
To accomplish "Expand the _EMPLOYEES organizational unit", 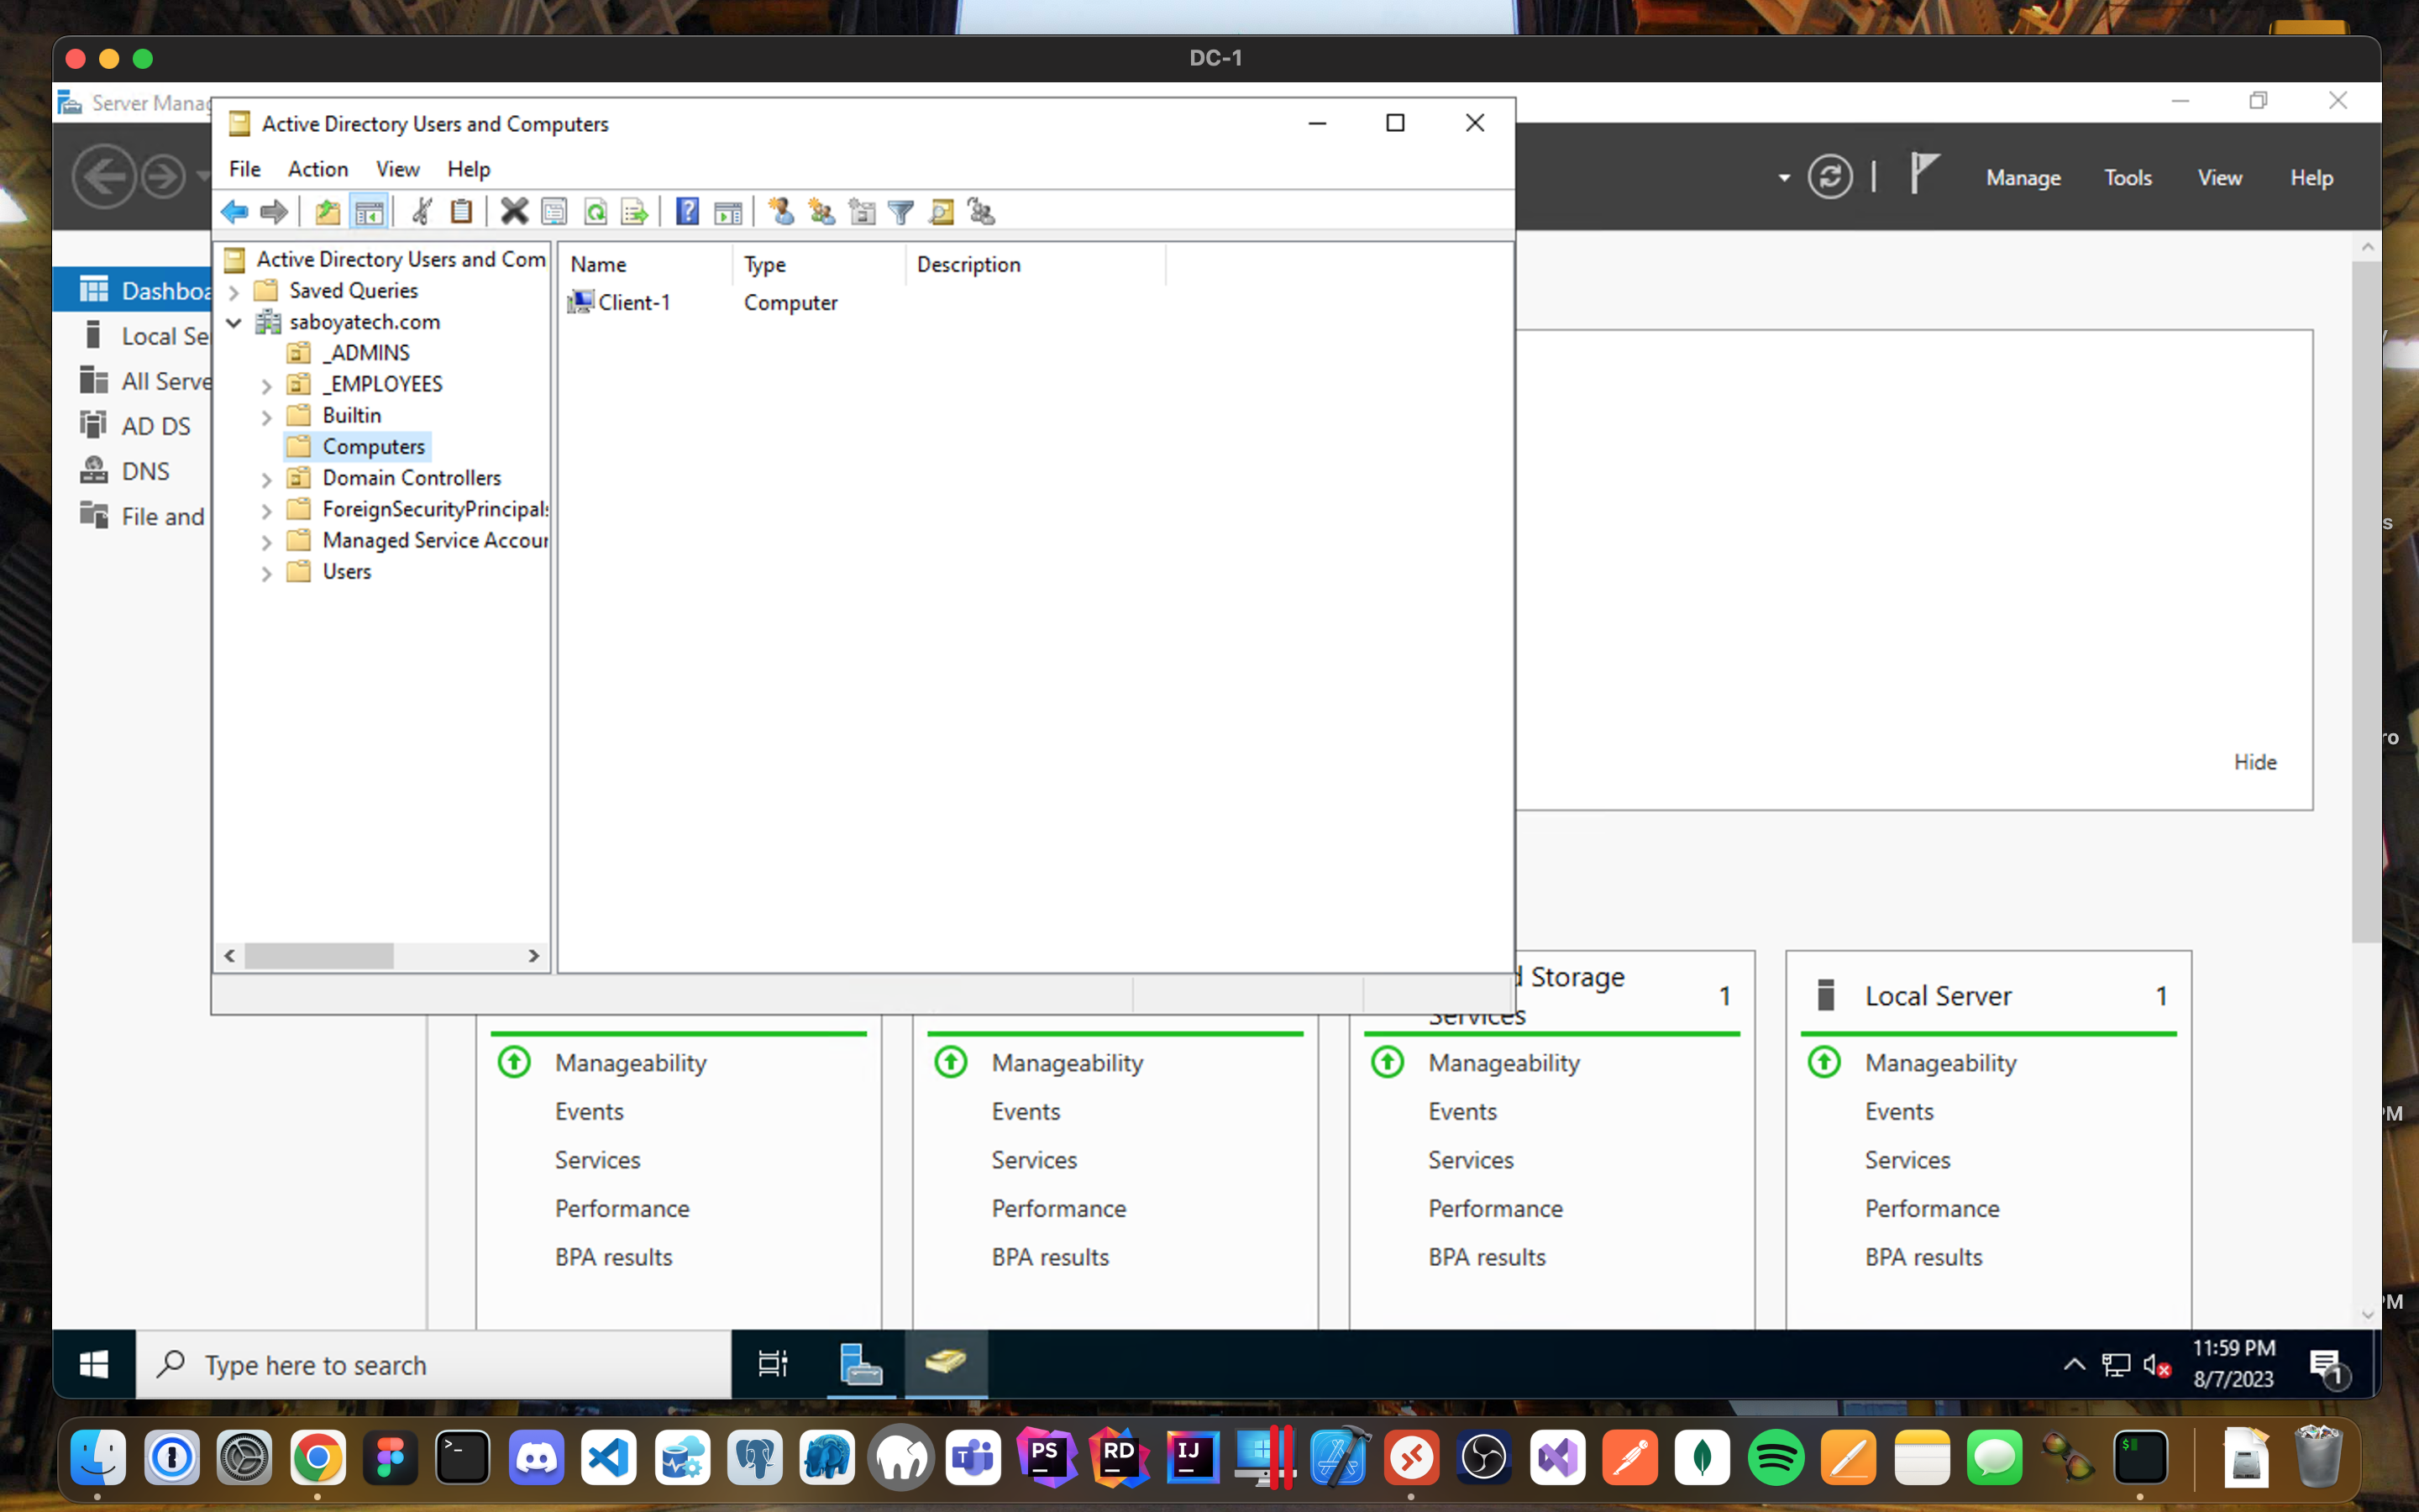I will point(266,385).
